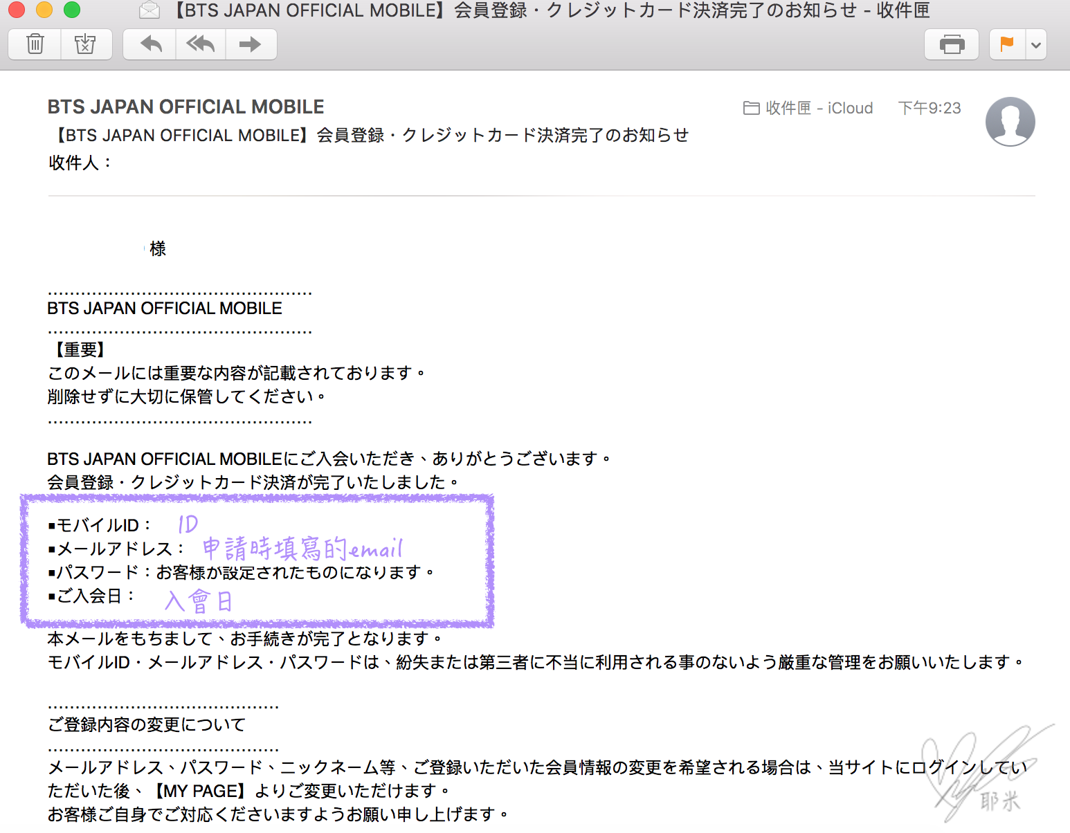The image size is (1070, 833).
Task: Click the パスワード line
Action: tap(242, 572)
